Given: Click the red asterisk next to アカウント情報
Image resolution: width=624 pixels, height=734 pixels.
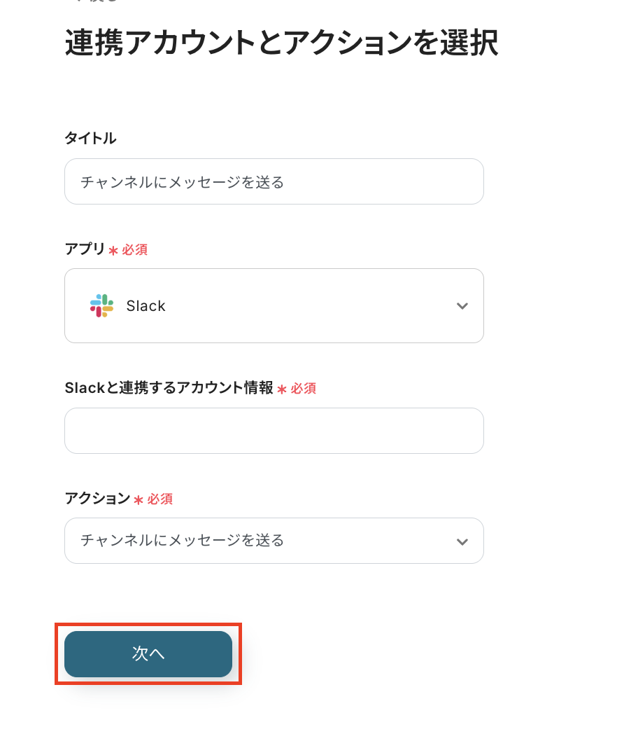Looking at the screenshot, I should pos(282,389).
